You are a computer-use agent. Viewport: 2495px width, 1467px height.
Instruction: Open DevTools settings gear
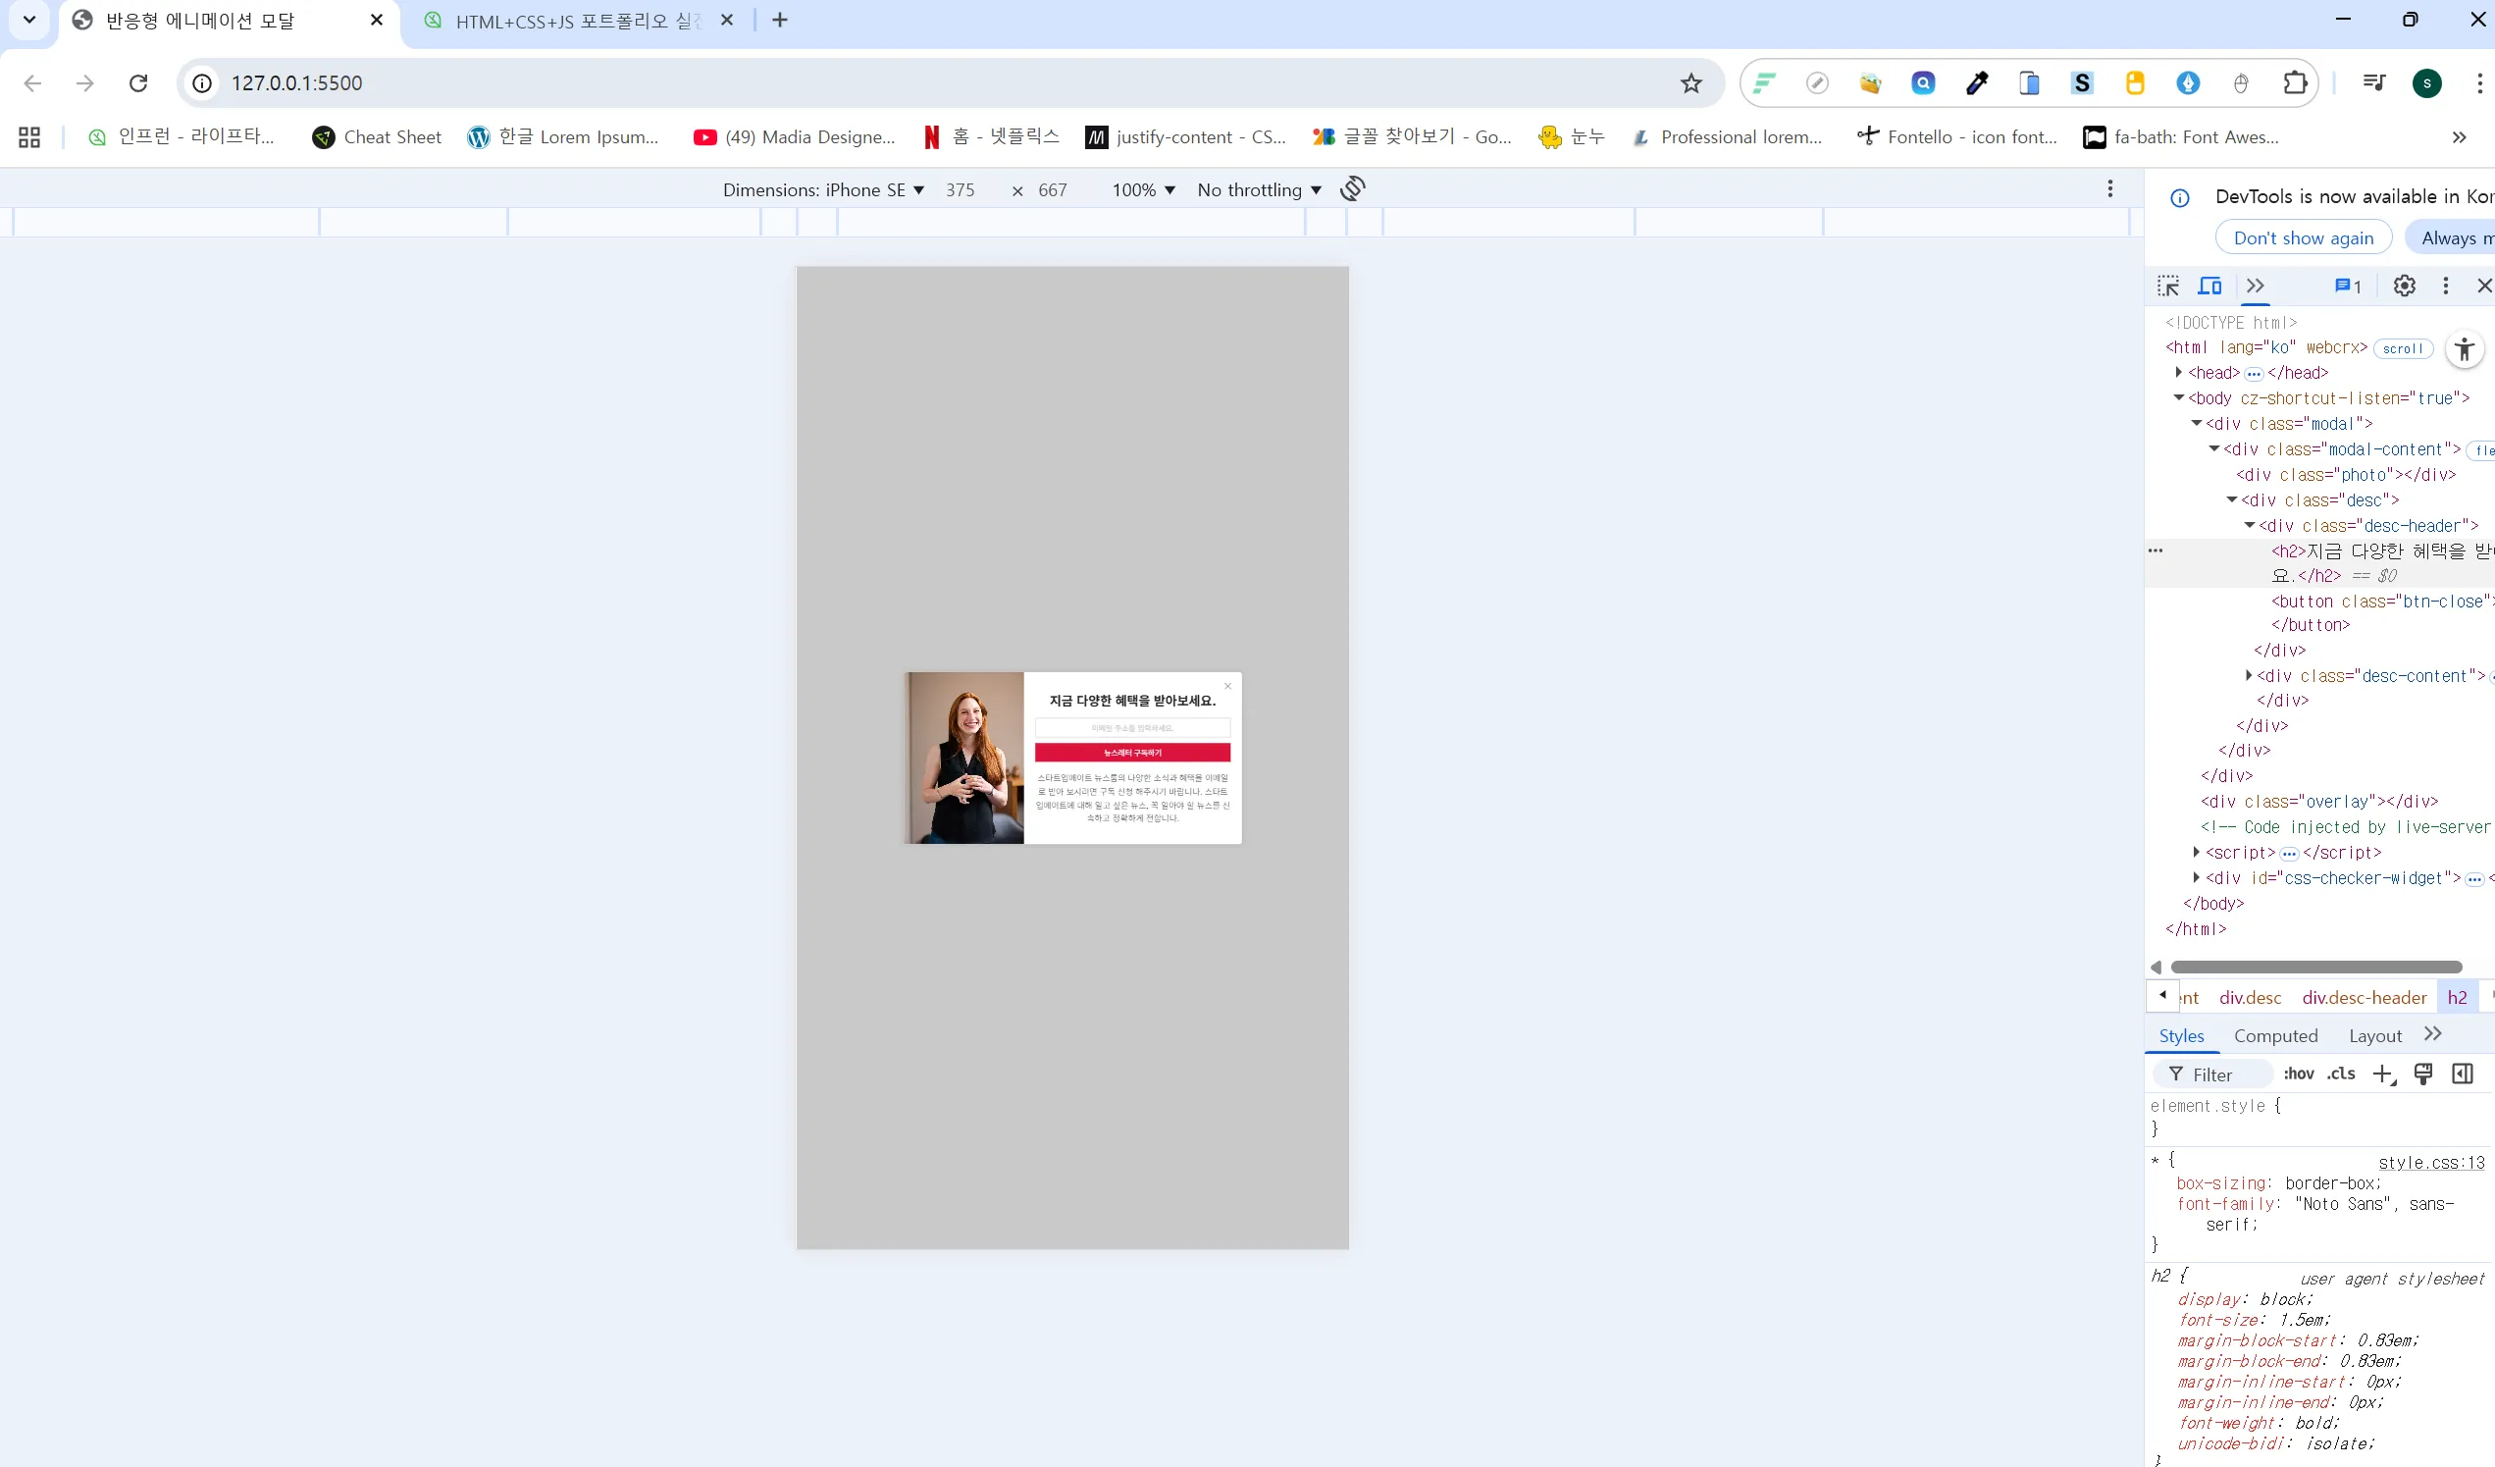(2404, 287)
